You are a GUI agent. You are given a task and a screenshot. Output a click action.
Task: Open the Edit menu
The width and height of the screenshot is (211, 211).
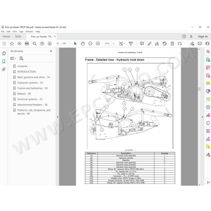(x=8, y=31)
